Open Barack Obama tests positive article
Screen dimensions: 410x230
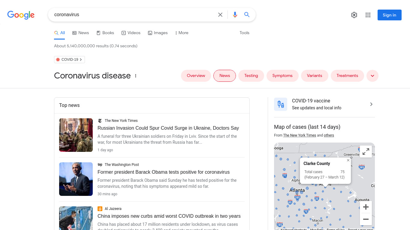(164, 172)
